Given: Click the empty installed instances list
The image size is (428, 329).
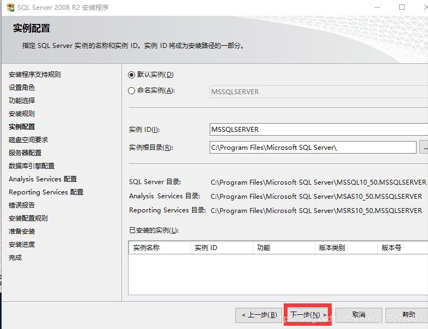Looking at the screenshot, I should (278, 275).
